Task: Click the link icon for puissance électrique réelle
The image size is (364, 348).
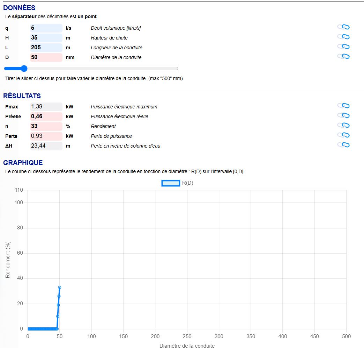Action: coord(343,115)
